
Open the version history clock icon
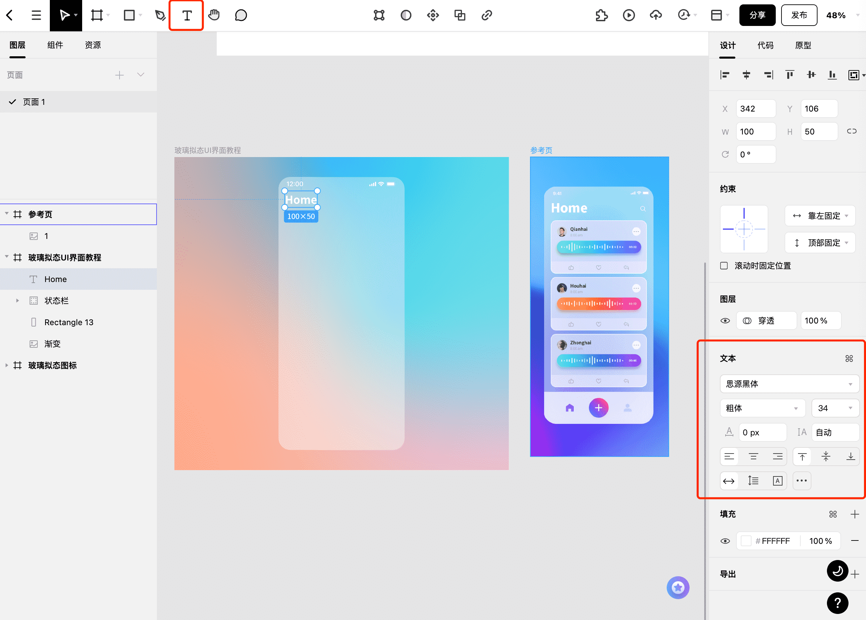point(684,15)
